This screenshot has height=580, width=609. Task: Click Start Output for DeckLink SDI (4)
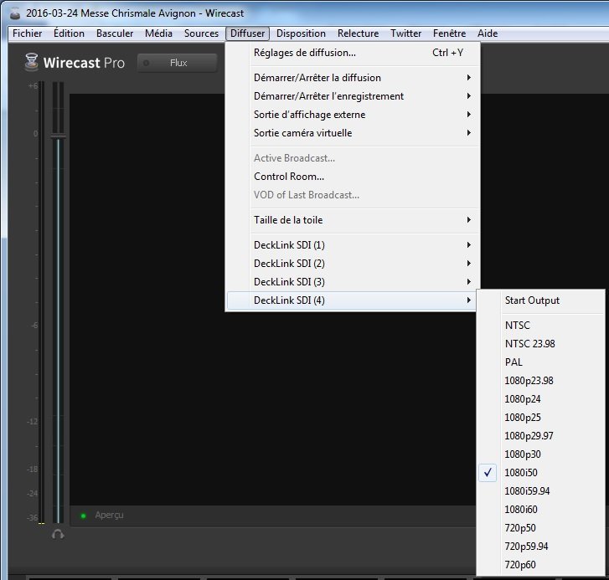click(x=532, y=300)
